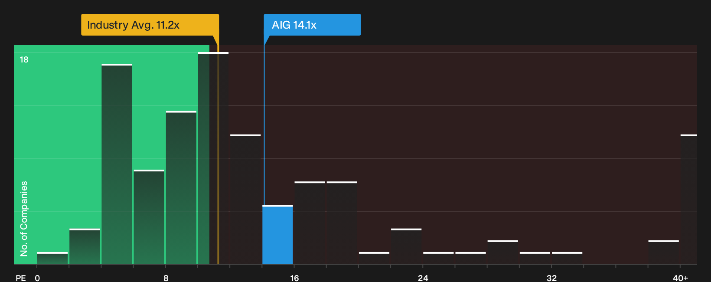Click the No. of Companies axis title

click(x=24, y=219)
